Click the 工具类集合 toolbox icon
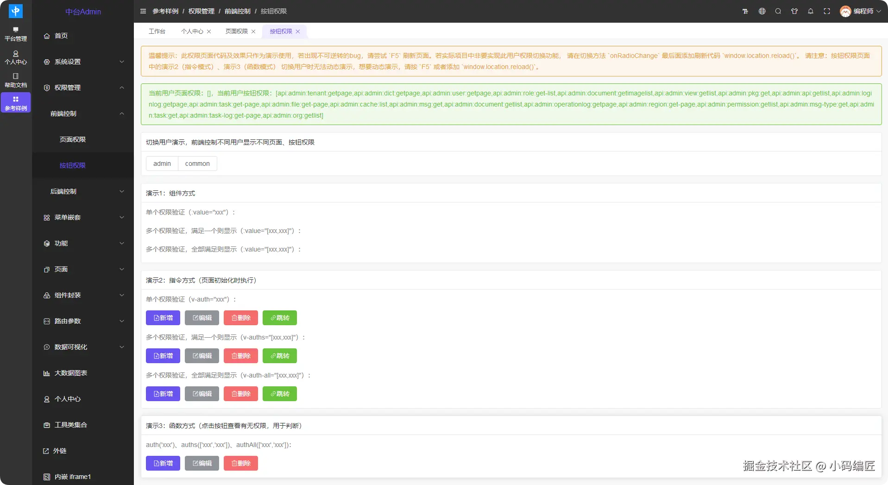The height and width of the screenshot is (485, 888). coord(47,425)
